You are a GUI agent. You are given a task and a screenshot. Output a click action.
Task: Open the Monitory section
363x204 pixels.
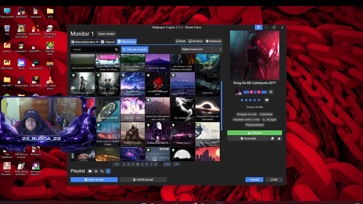[195, 41]
